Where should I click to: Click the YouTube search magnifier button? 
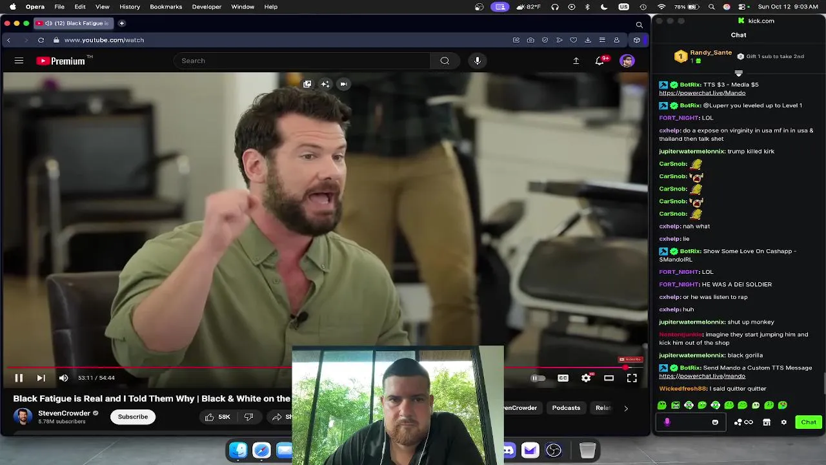[x=445, y=61]
